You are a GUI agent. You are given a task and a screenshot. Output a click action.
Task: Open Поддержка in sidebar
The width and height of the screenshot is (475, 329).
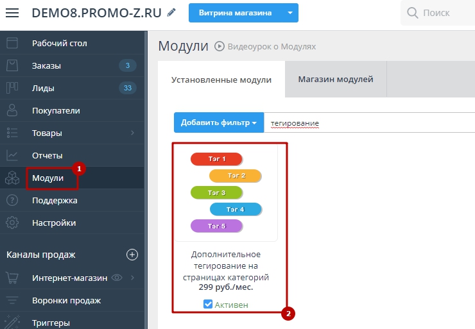[55, 200]
